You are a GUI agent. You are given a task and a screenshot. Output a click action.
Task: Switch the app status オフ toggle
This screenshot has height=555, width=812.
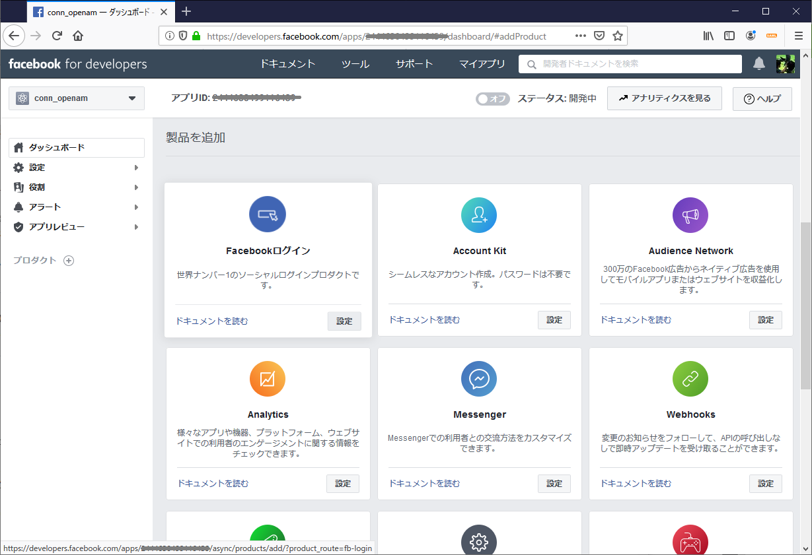point(492,98)
